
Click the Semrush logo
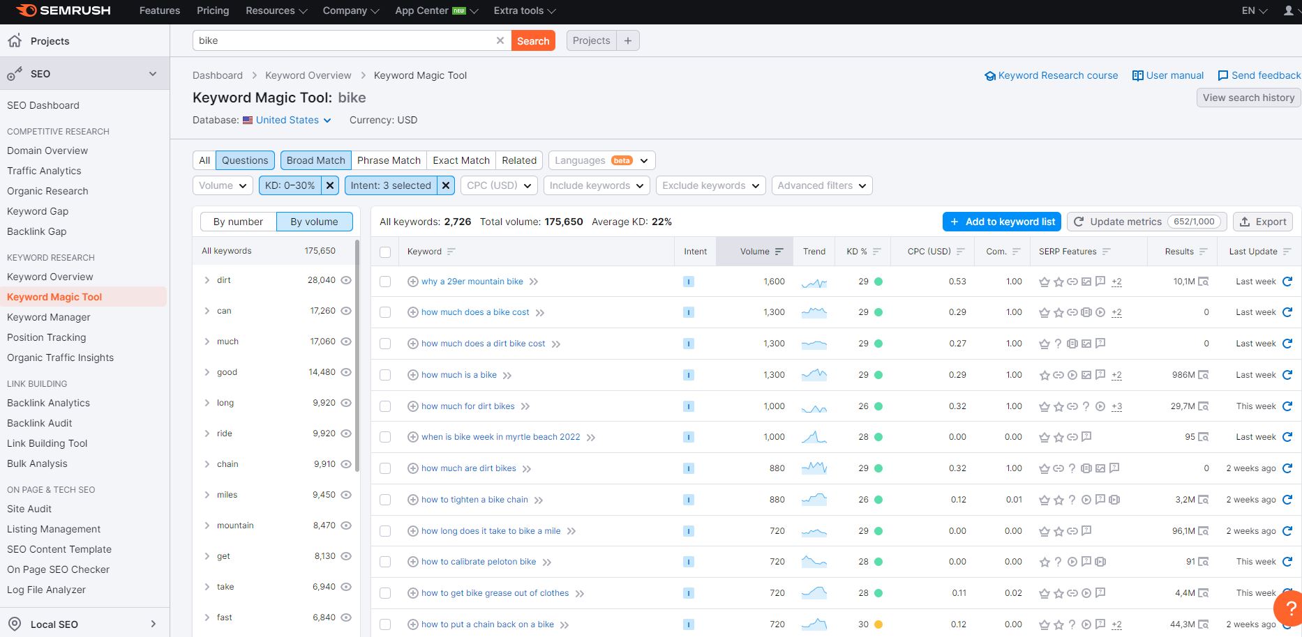63,10
